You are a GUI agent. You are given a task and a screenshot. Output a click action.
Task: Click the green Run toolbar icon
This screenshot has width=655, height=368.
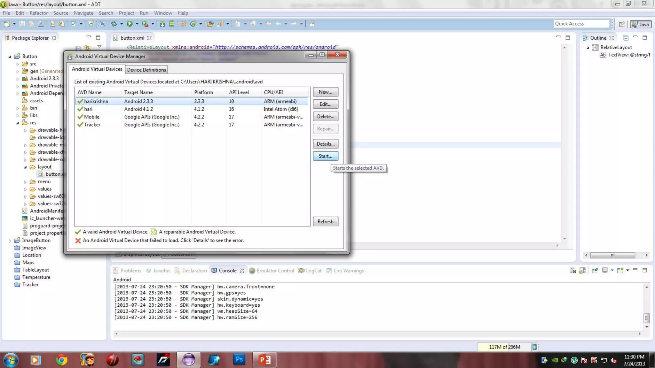[129, 24]
